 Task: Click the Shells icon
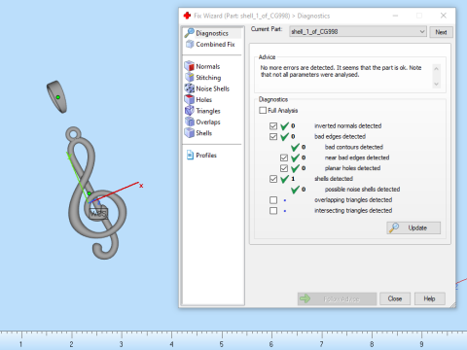[x=190, y=133]
